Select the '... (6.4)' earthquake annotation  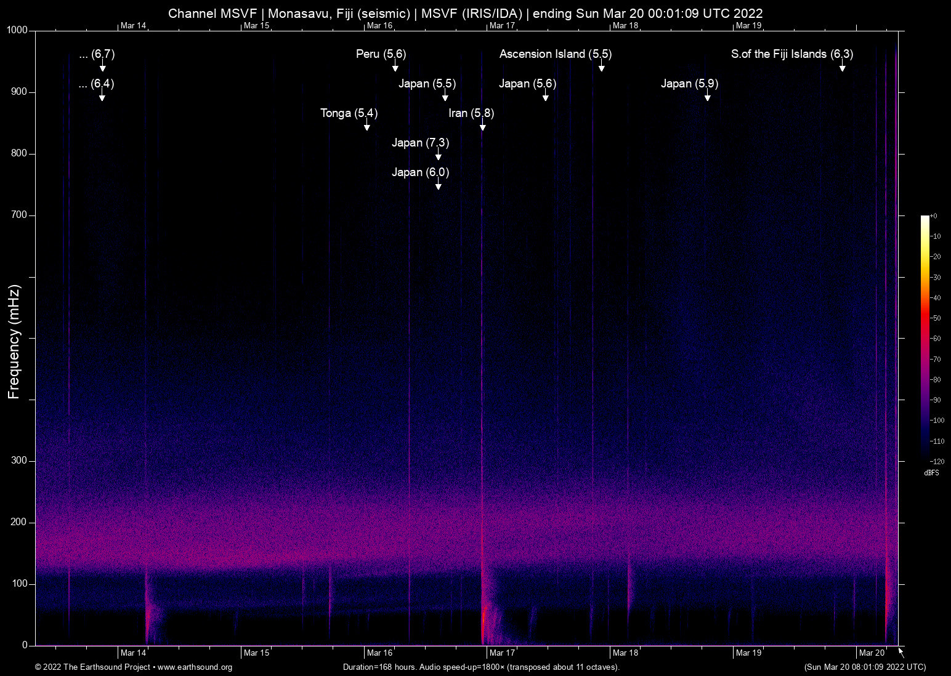click(x=97, y=84)
